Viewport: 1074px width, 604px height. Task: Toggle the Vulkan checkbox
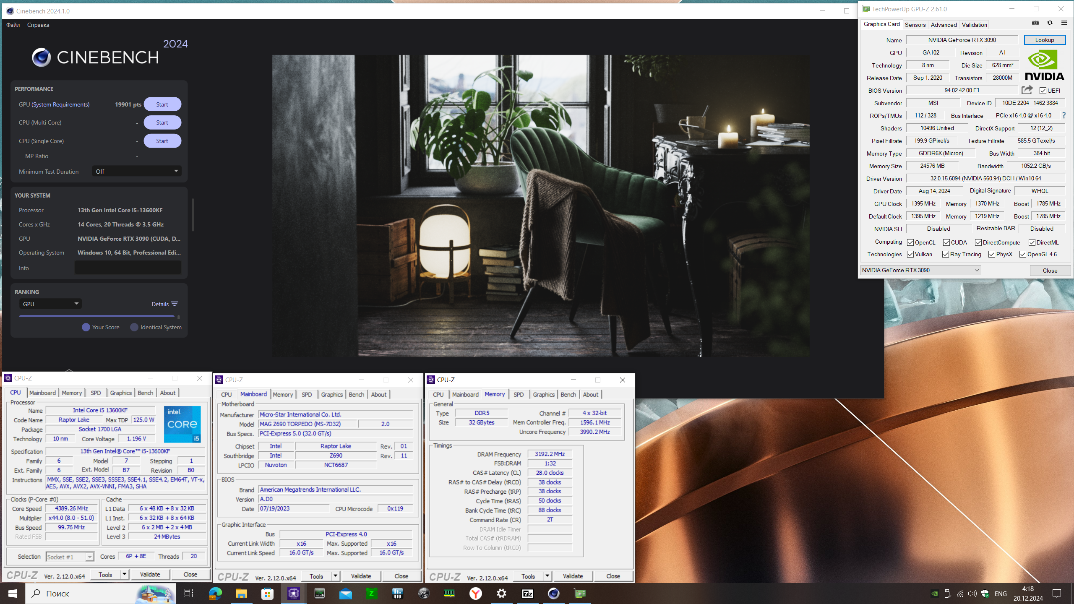pos(910,254)
